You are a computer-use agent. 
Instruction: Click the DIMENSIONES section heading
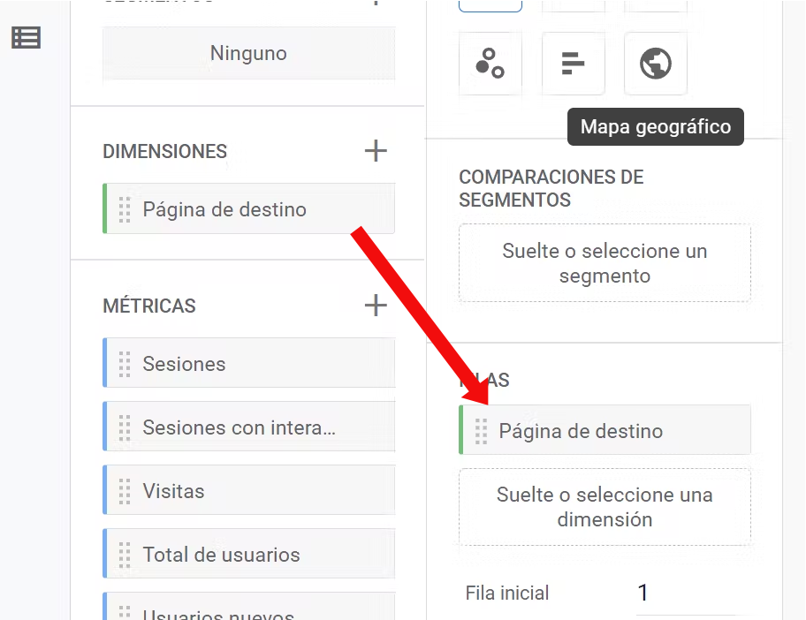coord(164,152)
